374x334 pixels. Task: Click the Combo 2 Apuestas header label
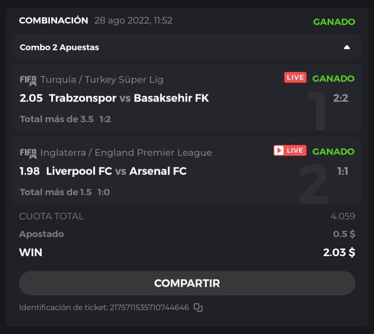60,47
